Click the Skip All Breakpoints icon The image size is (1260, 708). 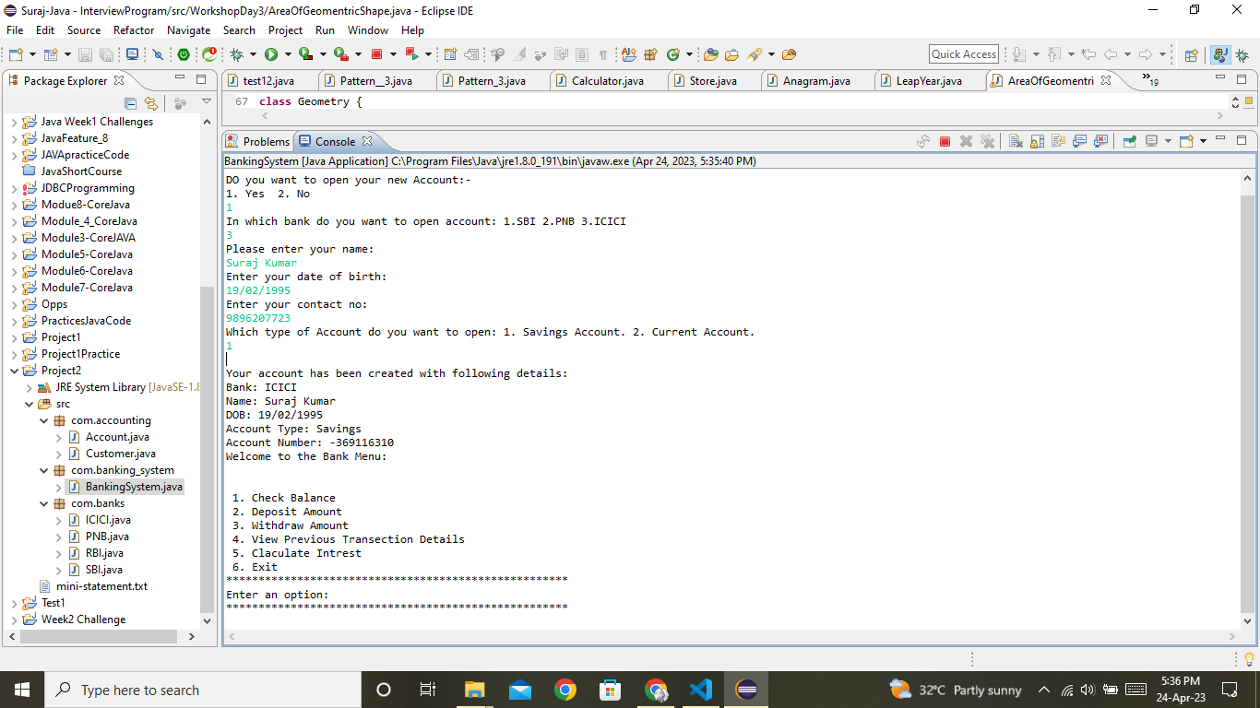158,54
